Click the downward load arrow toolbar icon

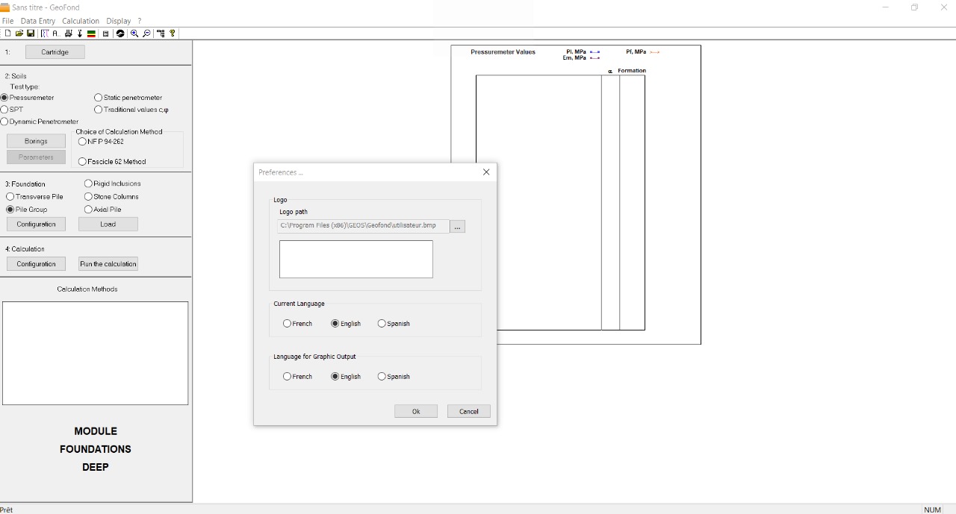pyautogui.click(x=80, y=34)
